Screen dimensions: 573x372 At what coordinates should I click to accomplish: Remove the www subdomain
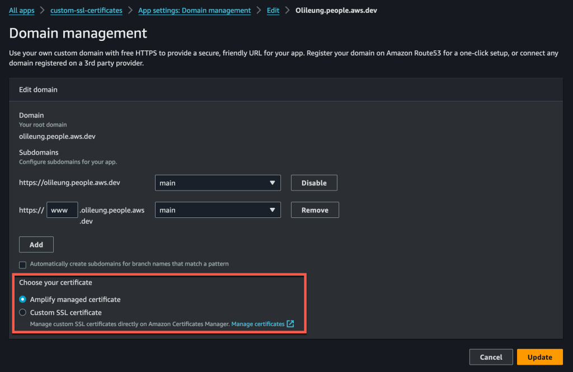pos(314,210)
